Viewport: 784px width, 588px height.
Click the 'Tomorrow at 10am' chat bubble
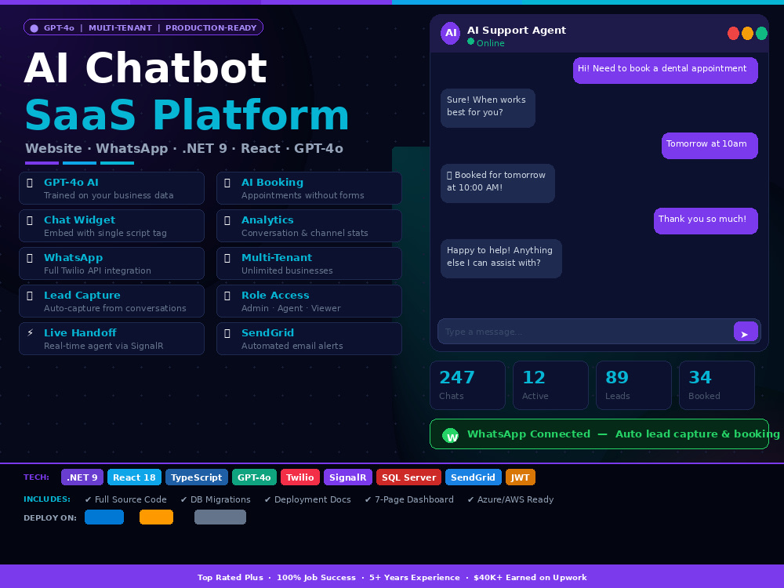710,146
